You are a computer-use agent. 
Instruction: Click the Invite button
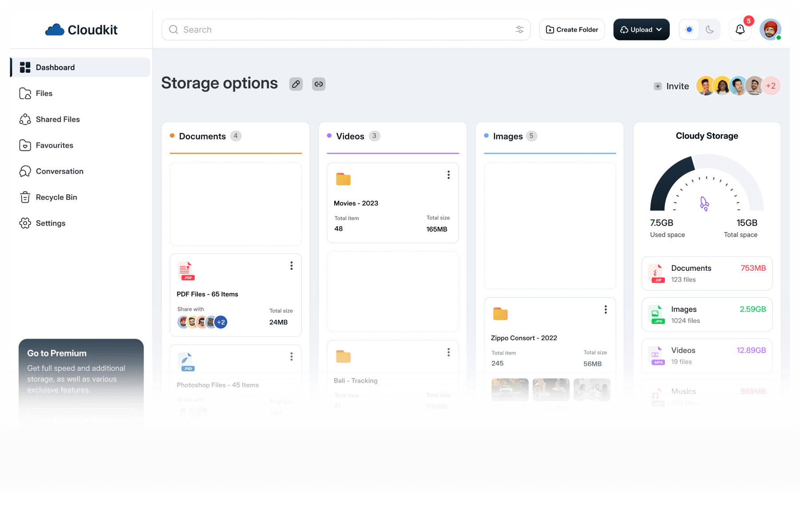671,86
